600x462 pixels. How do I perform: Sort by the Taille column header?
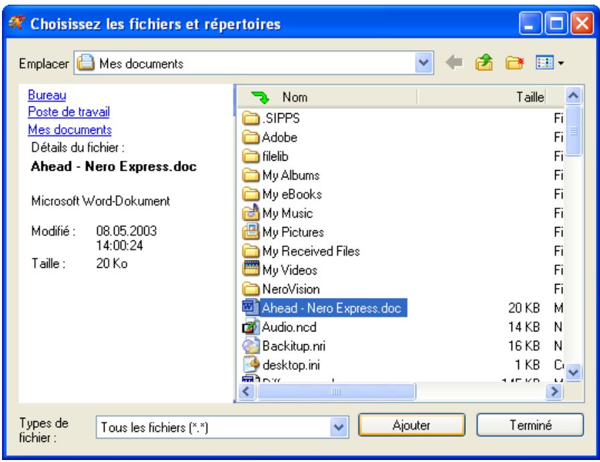point(482,97)
